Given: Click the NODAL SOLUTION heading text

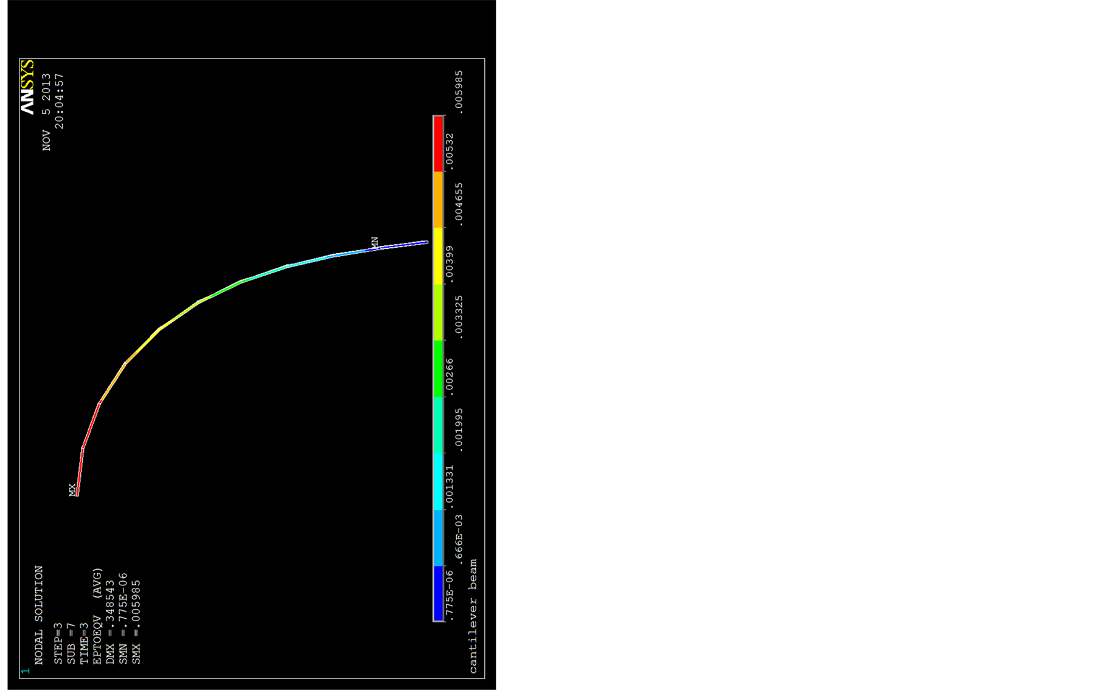Looking at the screenshot, I should (x=39, y=615).
